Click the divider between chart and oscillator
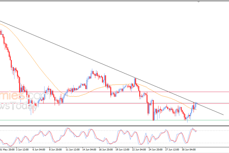Image resolution: width=229 pixels, height=153 pixels. coord(114,126)
